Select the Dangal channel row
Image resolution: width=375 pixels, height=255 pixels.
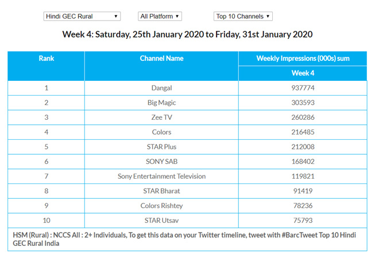[x=161, y=88]
